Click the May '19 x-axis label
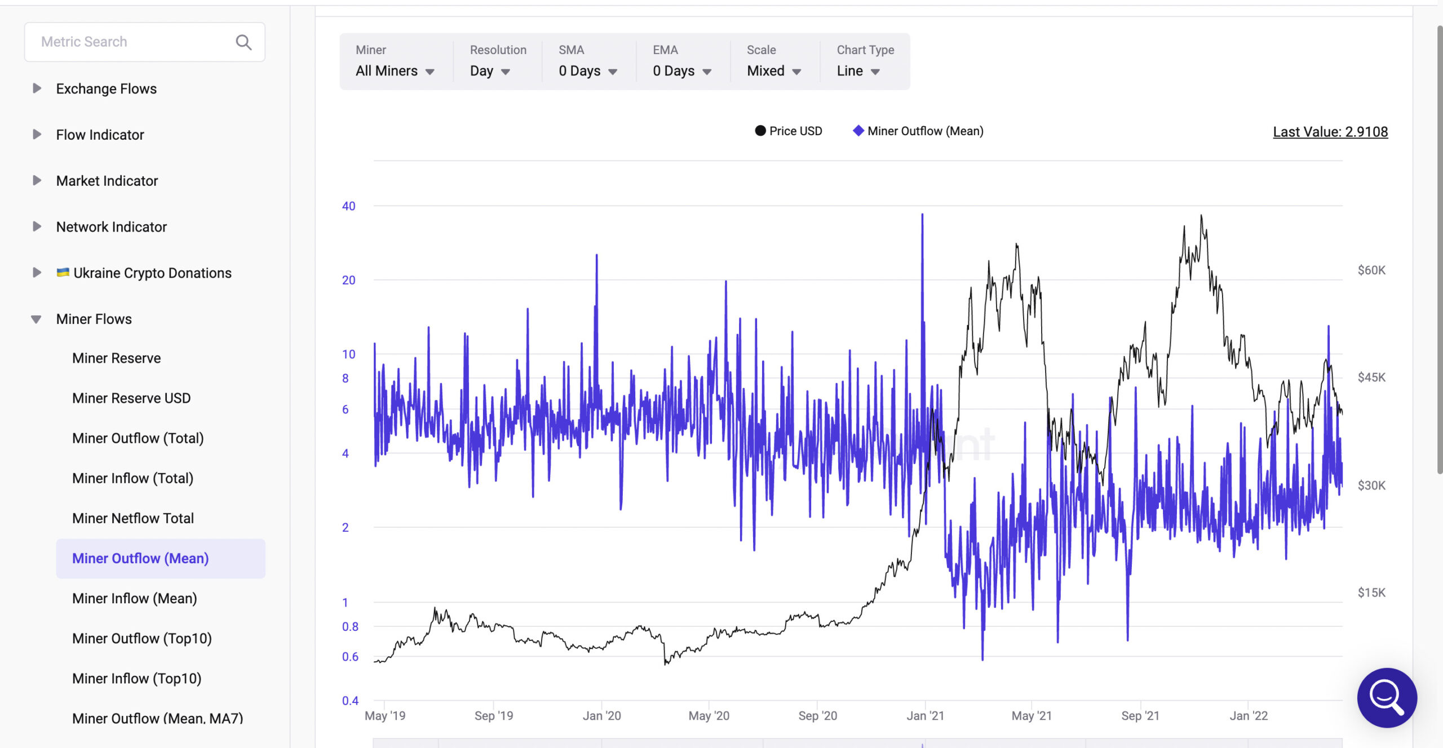 pos(385,716)
